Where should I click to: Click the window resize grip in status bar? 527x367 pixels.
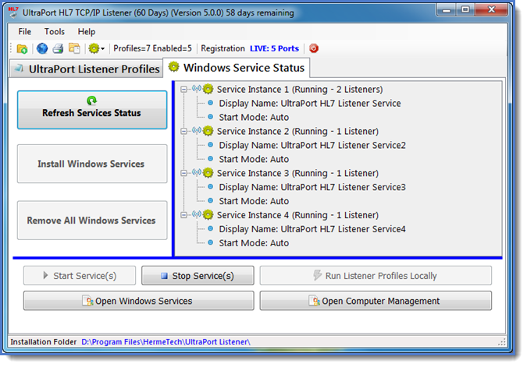coord(502,342)
